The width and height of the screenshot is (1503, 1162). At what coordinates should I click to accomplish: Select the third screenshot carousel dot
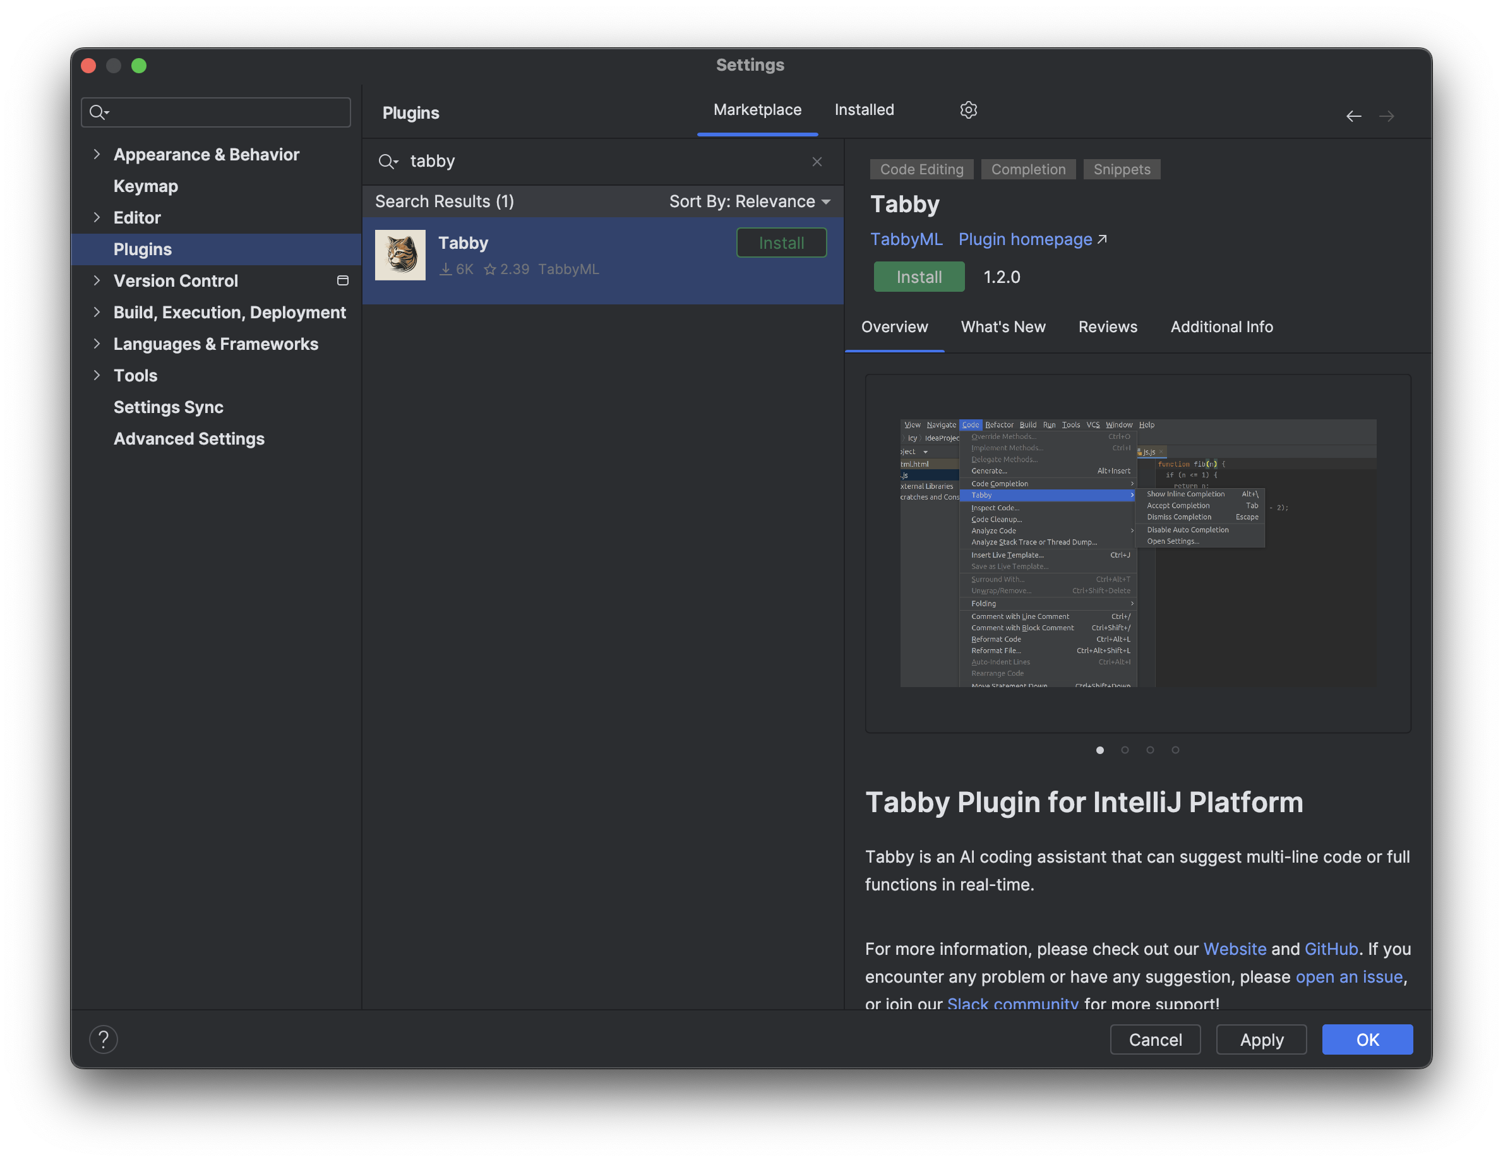click(x=1150, y=750)
